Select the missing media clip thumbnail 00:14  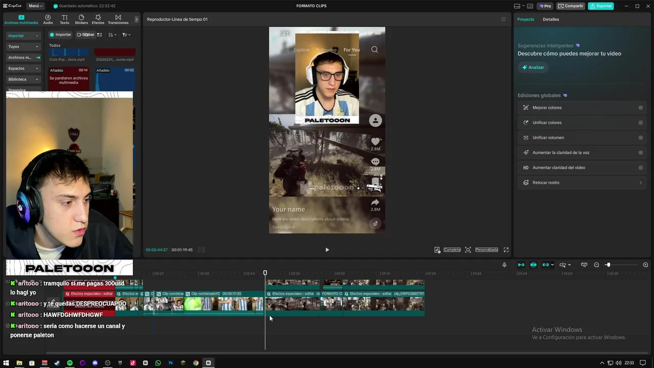click(68, 79)
